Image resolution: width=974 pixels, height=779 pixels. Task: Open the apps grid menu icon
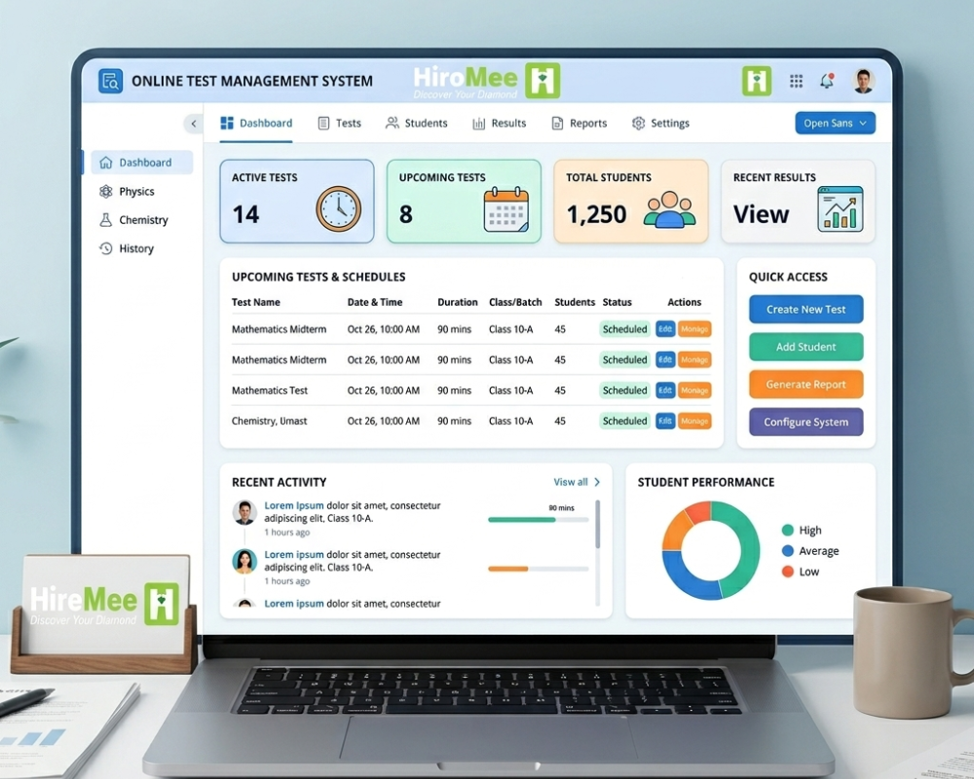pos(797,81)
